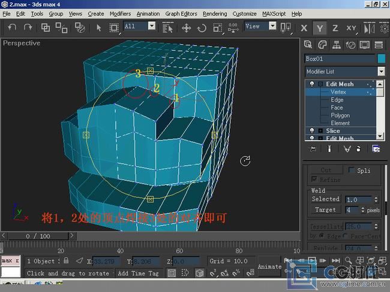Collapse top Edit Mesh modifier tree
This screenshot has width=390, height=292.
coord(320,84)
